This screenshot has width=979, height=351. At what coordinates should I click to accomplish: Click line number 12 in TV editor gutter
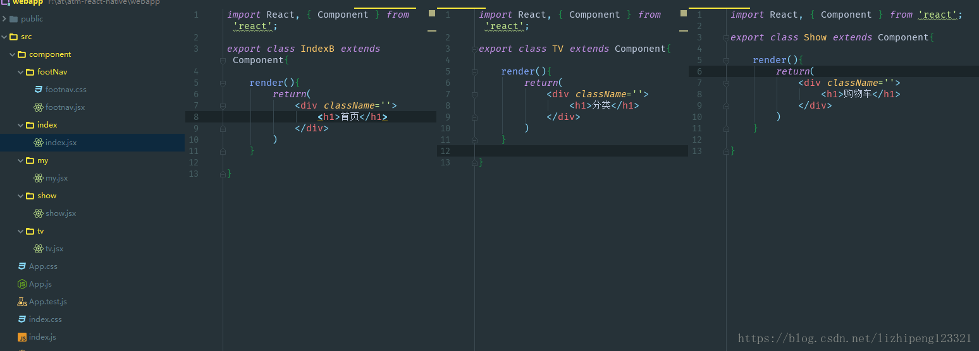tap(445, 151)
